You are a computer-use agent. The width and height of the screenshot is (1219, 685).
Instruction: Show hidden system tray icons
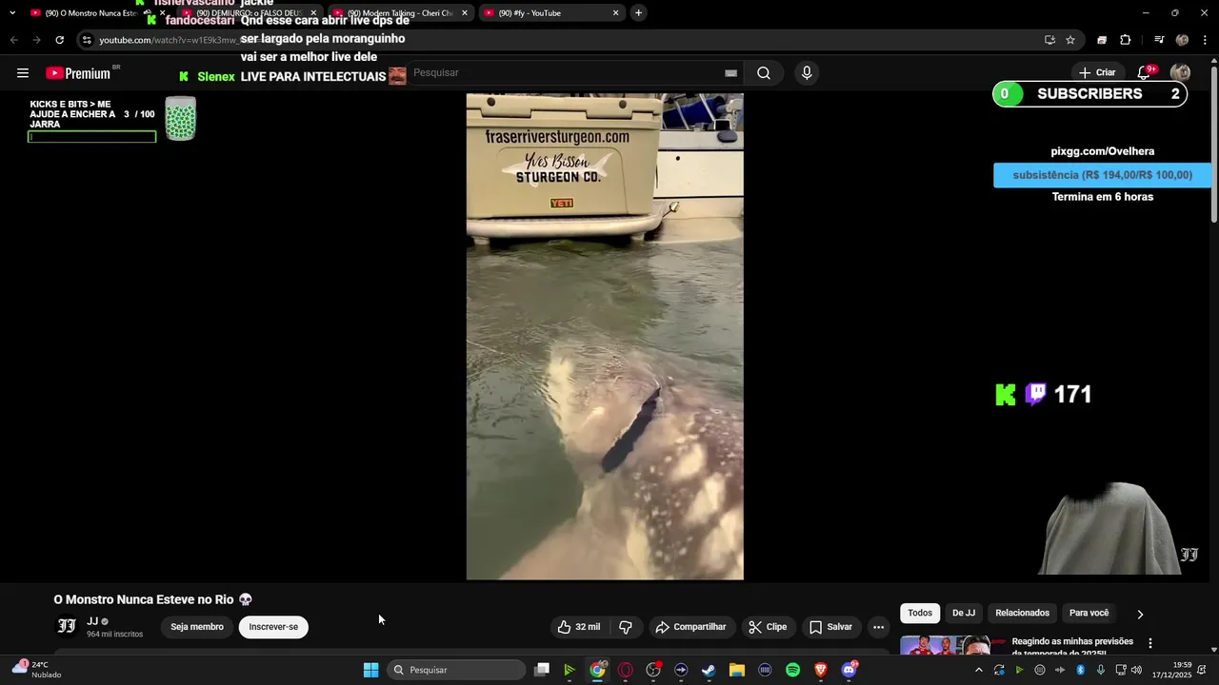coord(978,670)
